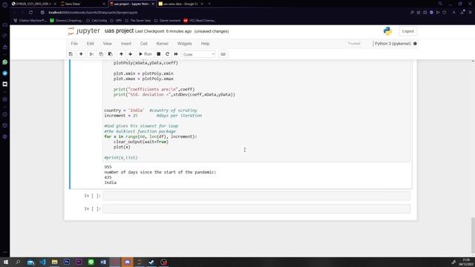Open a new browser tab
Screen dimensions: 475x267
point(209,4)
